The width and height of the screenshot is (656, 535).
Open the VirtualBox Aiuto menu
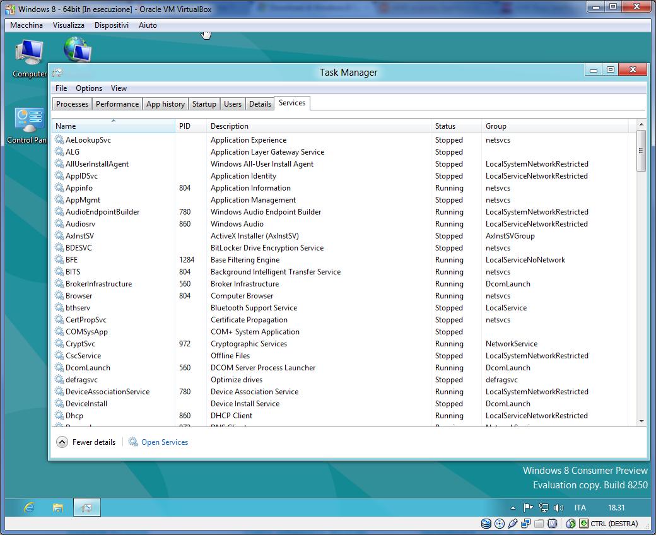148,25
